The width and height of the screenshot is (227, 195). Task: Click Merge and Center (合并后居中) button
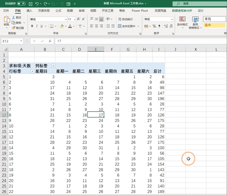point(127,26)
